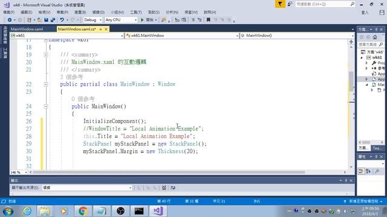Collapse the summary comment region
This screenshot has height=217, width=387.
[x=46, y=55]
